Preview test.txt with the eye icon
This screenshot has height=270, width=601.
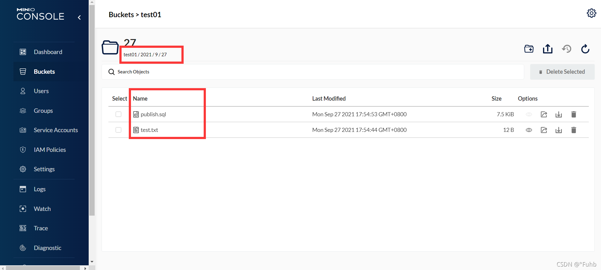529,130
